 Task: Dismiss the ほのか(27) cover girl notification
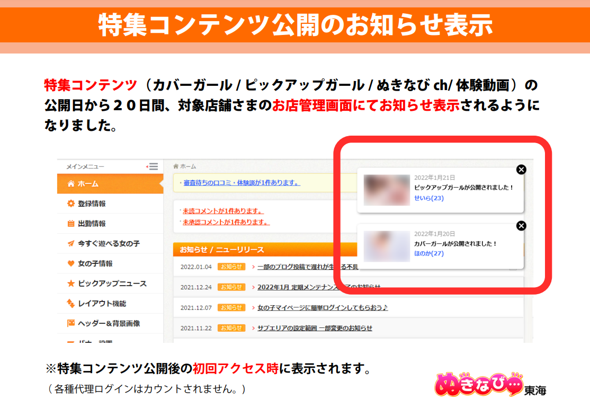(521, 226)
